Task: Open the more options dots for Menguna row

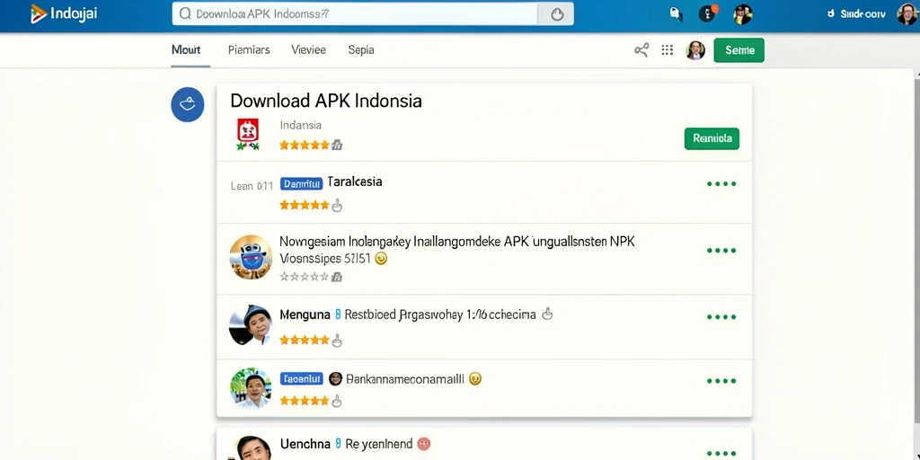Action: tap(721, 317)
